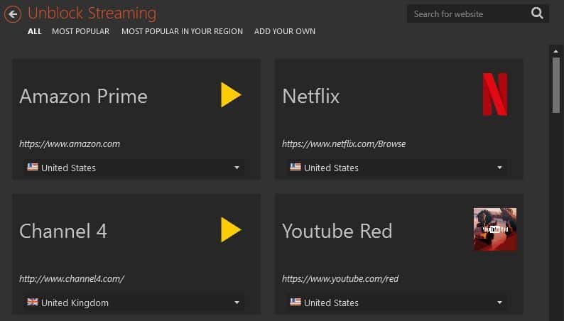The width and height of the screenshot is (564, 321).
Task: Open MOST POPULAR IN YOUR REGION tab
Action: click(182, 31)
